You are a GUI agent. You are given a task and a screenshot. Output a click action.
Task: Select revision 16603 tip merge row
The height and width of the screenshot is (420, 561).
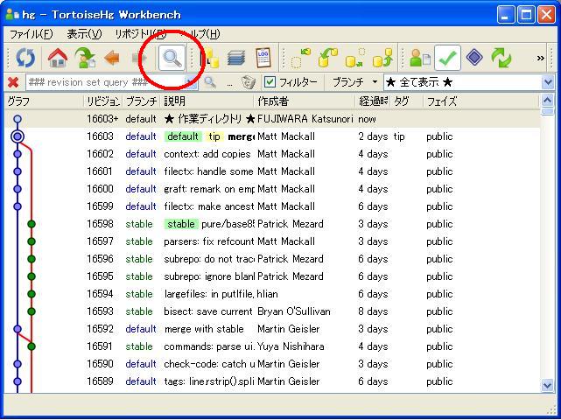(x=272, y=136)
